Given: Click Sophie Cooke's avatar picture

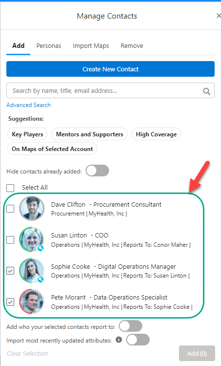Looking at the screenshot, I should tap(32, 271).
